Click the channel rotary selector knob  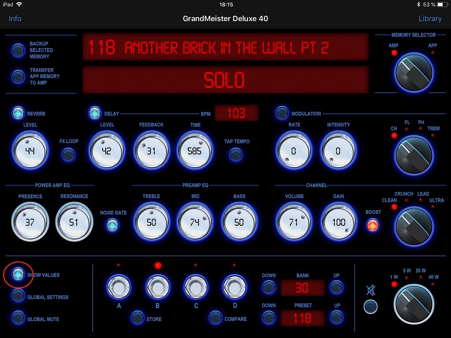pos(414,227)
